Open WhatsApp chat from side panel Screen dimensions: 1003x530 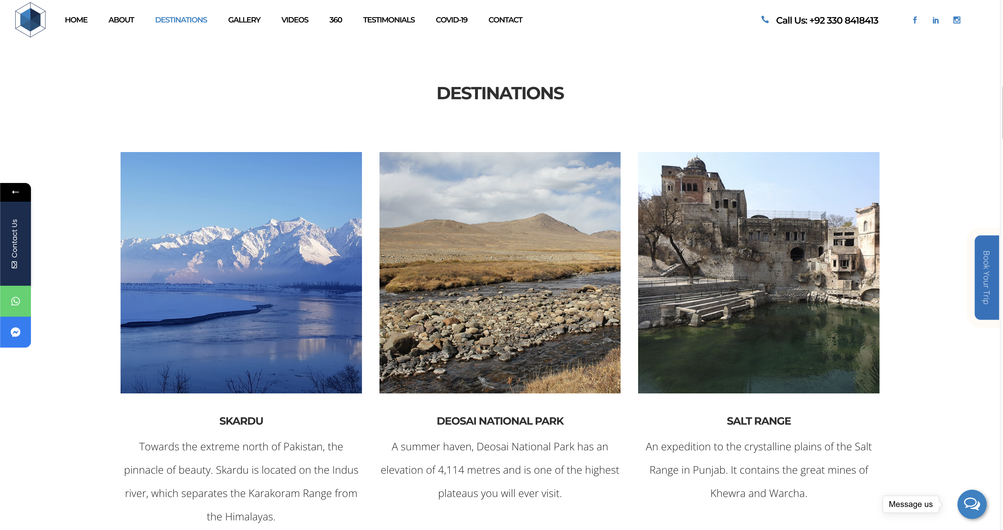(15, 301)
